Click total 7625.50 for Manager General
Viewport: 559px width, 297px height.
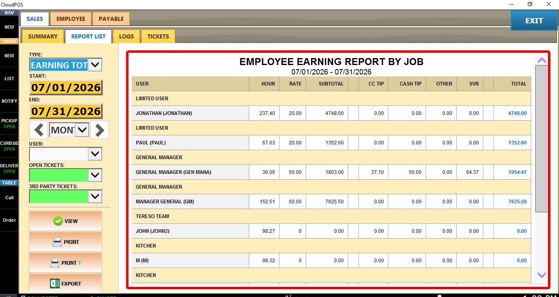coord(517,202)
